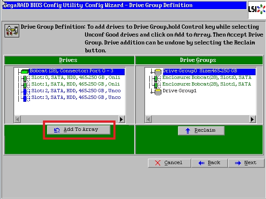Image resolution: width=266 pixels, height=199 pixels.
Task: Select Slot: 3 unconfigured drive row
Action: tap(76, 97)
